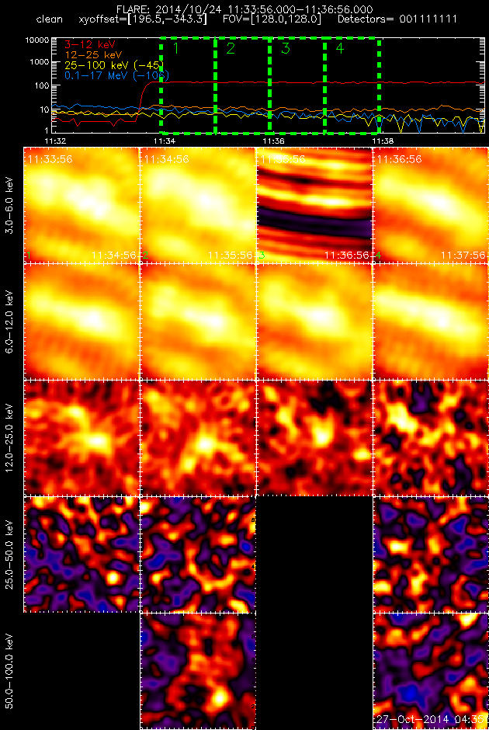
Task: Click the green '1' interval label in lightcurve
Action: point(175,48)
